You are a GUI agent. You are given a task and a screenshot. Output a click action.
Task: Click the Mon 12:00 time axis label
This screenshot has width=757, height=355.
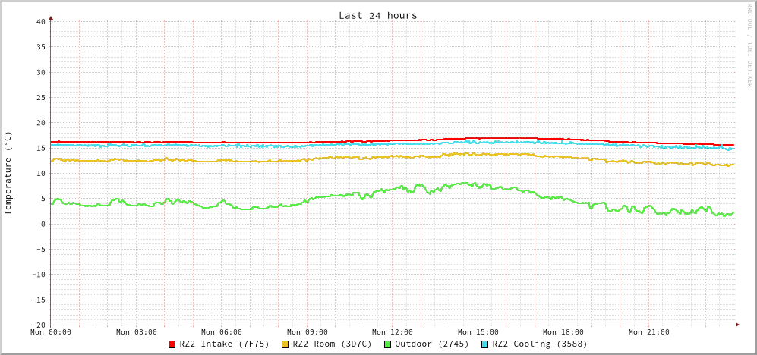pos(393,332)
